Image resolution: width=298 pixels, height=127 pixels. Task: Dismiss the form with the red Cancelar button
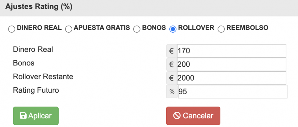[x=193, y=116]
